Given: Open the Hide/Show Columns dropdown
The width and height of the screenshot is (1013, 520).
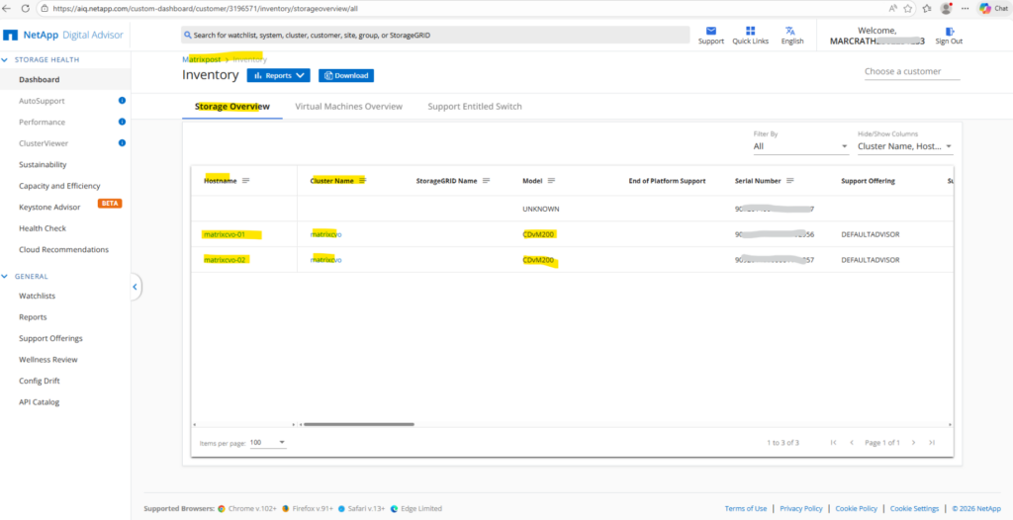Looking at the screenshot, I should click(904, 146).
